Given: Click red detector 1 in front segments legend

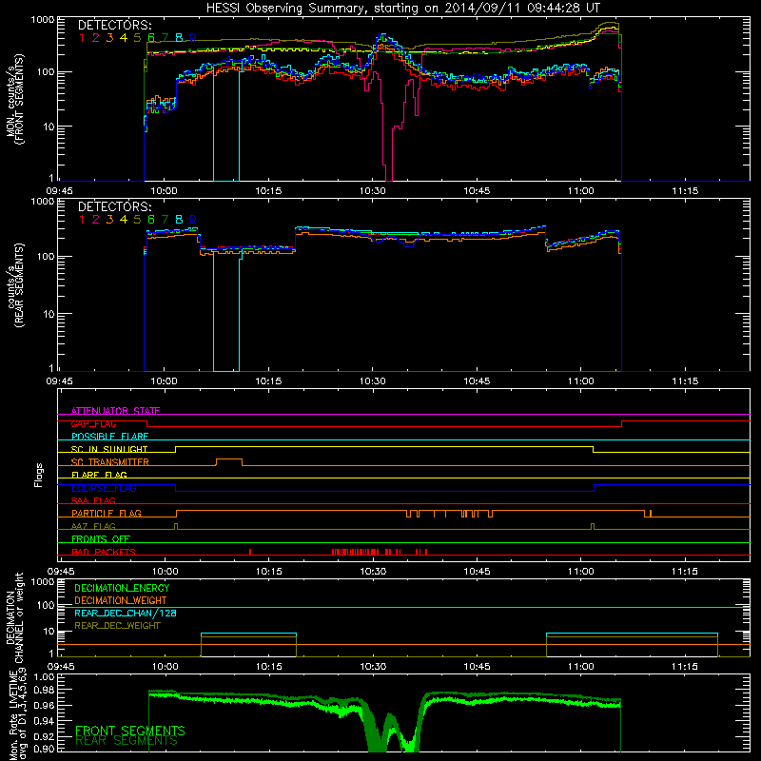Looking at the screenshot, I should point(82,37).
